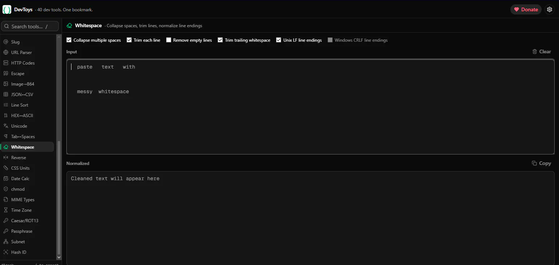Open the Reverse tool
Screen dimensions: 559x265
point(27,158)
